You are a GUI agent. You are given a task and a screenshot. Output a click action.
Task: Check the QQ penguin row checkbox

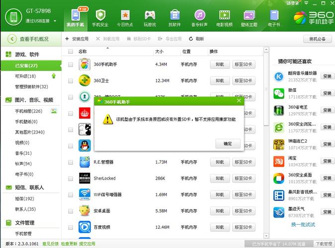click(x=70, y=146)
